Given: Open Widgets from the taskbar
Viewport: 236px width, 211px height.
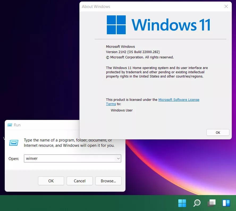Looking at the screenshot, I should 226,203.
